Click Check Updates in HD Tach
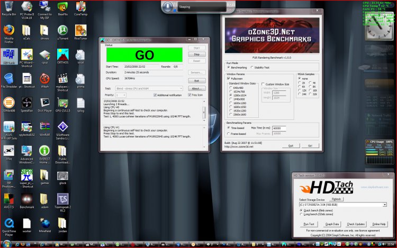The image size is (397, 248). 356,224
